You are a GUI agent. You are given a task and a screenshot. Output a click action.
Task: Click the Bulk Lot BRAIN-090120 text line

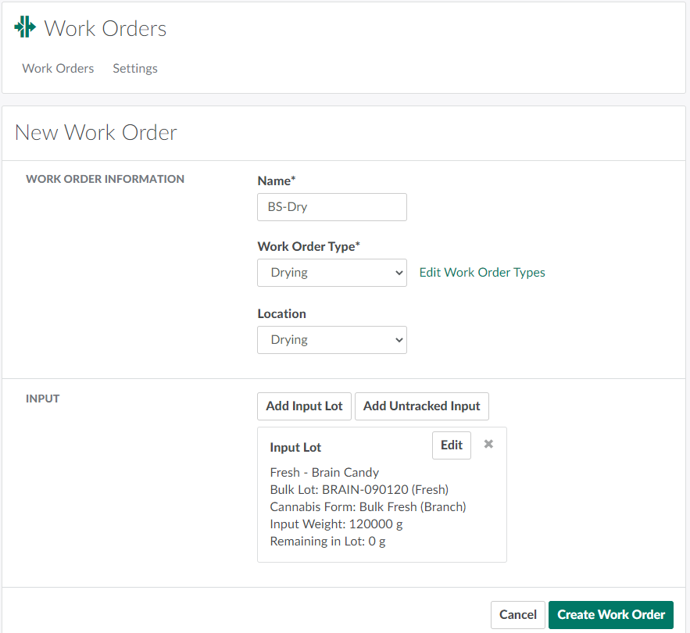(x=359, y=489)
